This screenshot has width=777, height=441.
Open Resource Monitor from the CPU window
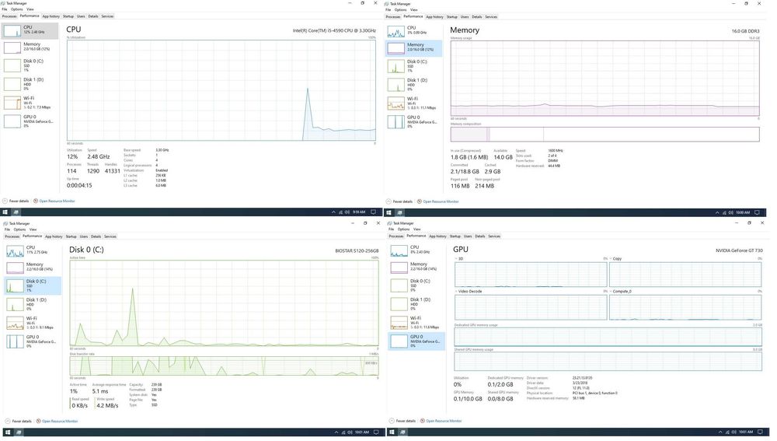54,201
